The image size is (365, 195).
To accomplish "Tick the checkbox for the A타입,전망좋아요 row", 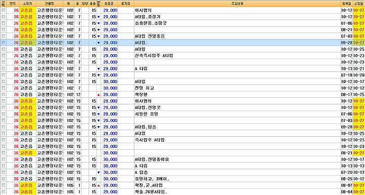I will click(3, 160).
